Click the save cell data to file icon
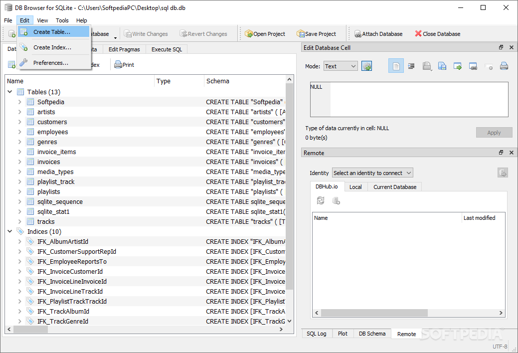Image resolution: width=518 pixels, height=353 pixels. click(x=442, y=66)
